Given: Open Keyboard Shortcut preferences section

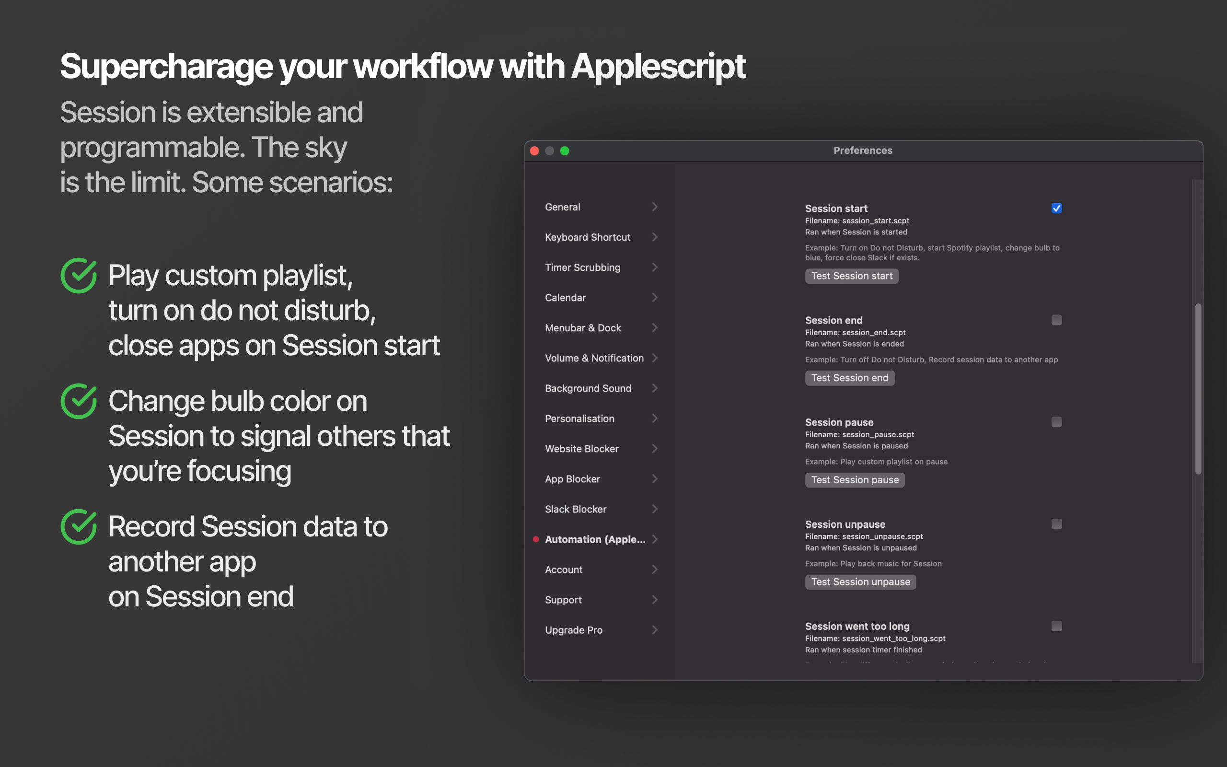Looking at the screenshot, I should [588, 237].
